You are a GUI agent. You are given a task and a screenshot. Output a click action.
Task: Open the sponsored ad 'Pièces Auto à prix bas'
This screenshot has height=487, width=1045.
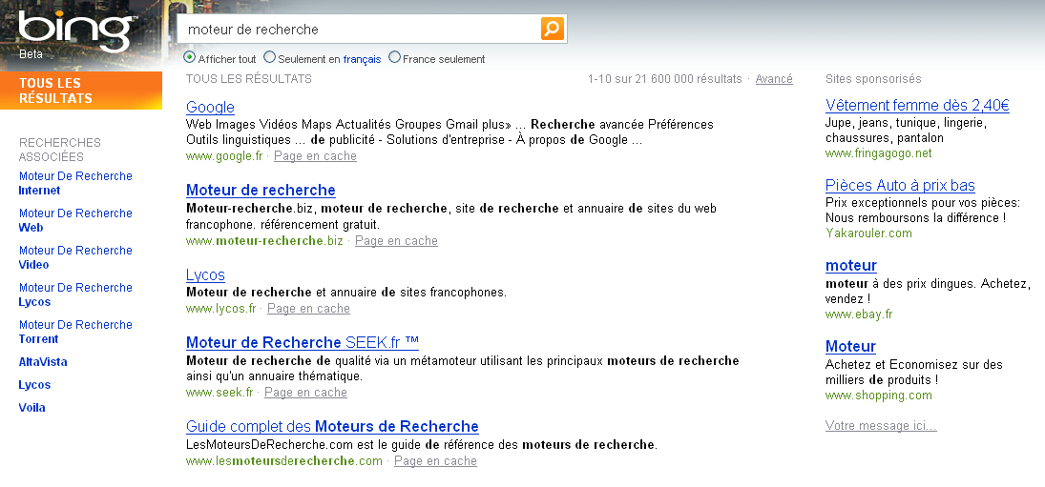[x=900, y=185]
